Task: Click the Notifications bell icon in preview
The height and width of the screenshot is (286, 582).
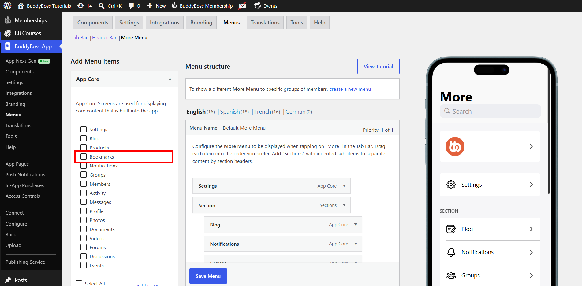Action: point(451,252)
